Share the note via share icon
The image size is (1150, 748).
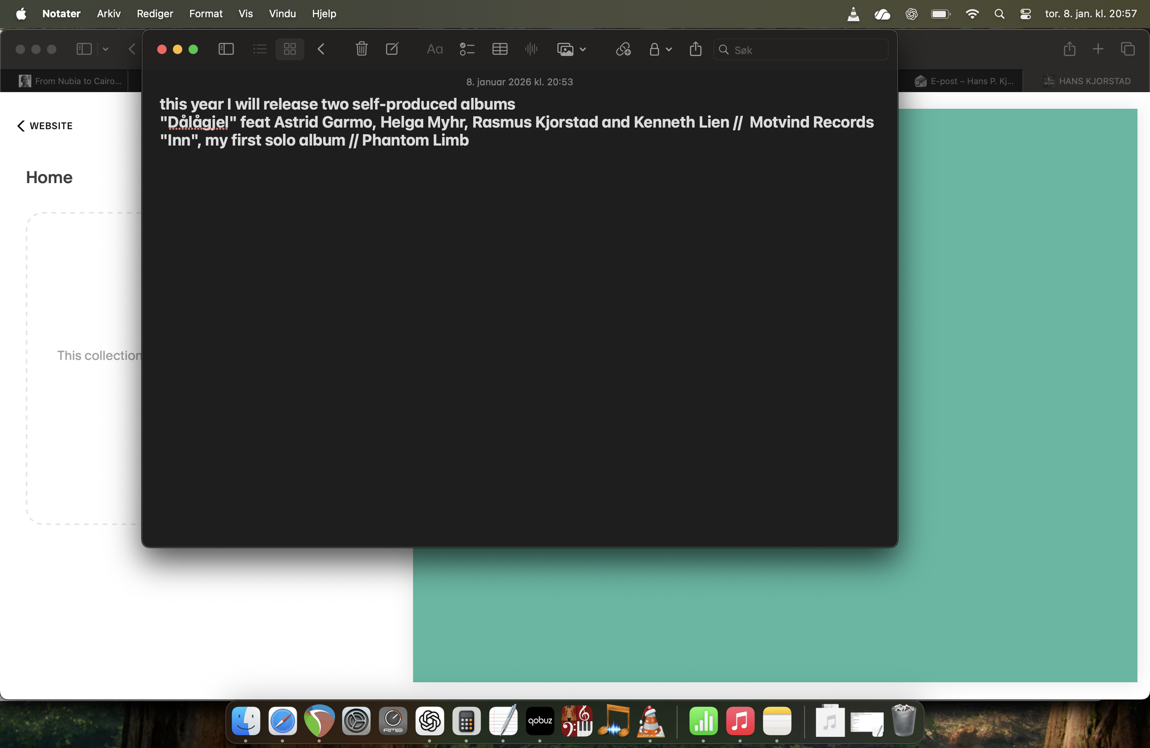696,49
